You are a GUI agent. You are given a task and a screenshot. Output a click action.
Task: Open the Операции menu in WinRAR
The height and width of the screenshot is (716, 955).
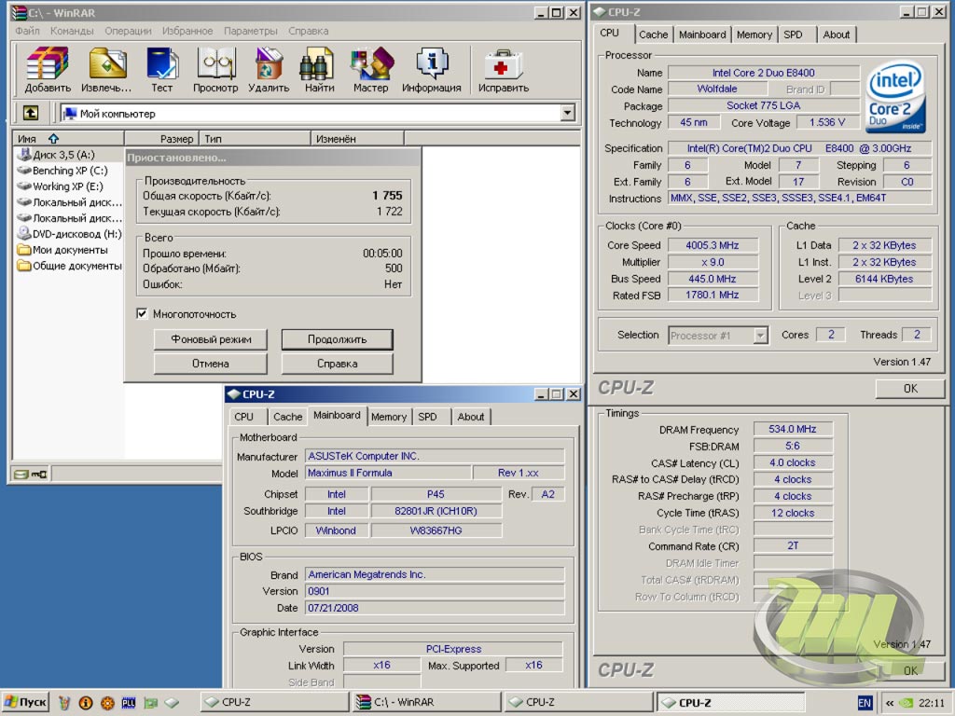(128, 31)
